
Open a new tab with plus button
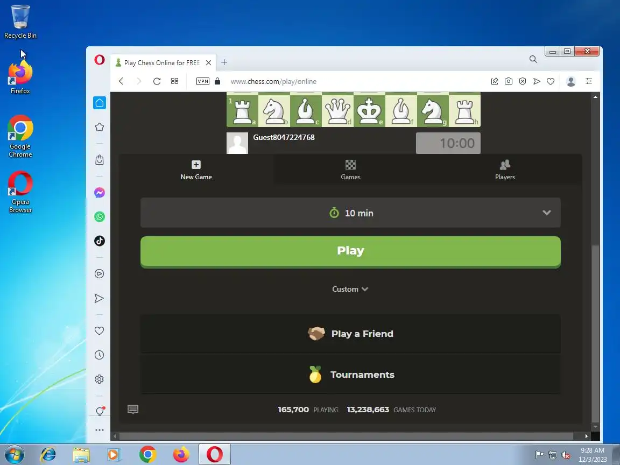pos(224,62)
